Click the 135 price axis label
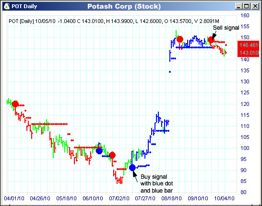This screenshot has height=206, width=262. tap(245, 70)
